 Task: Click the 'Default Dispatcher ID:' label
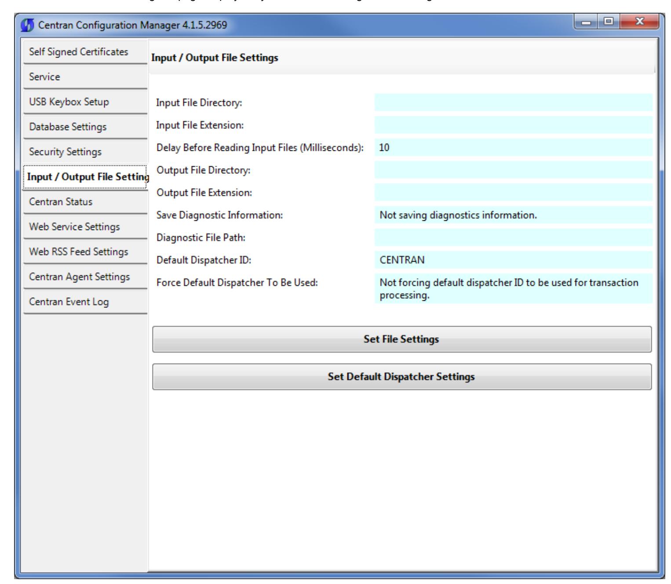click(x=204, y=260)
